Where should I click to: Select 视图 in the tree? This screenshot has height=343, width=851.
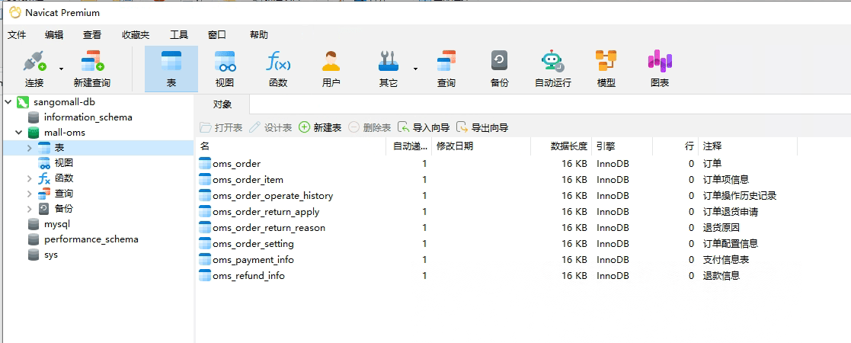tap(63, 163)
